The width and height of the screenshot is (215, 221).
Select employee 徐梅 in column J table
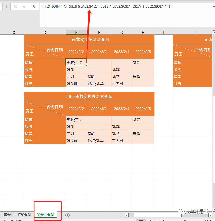coord(193,63)
